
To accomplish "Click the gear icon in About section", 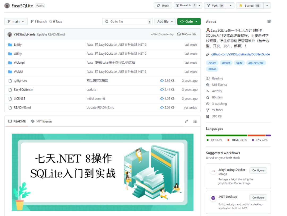I will [269, 21].
